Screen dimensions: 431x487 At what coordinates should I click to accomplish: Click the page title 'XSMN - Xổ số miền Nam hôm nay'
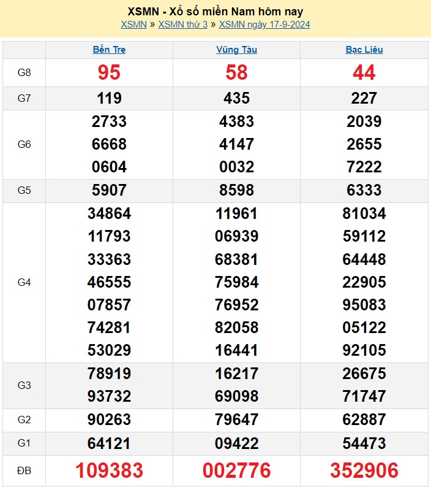(x=215, y=12)
